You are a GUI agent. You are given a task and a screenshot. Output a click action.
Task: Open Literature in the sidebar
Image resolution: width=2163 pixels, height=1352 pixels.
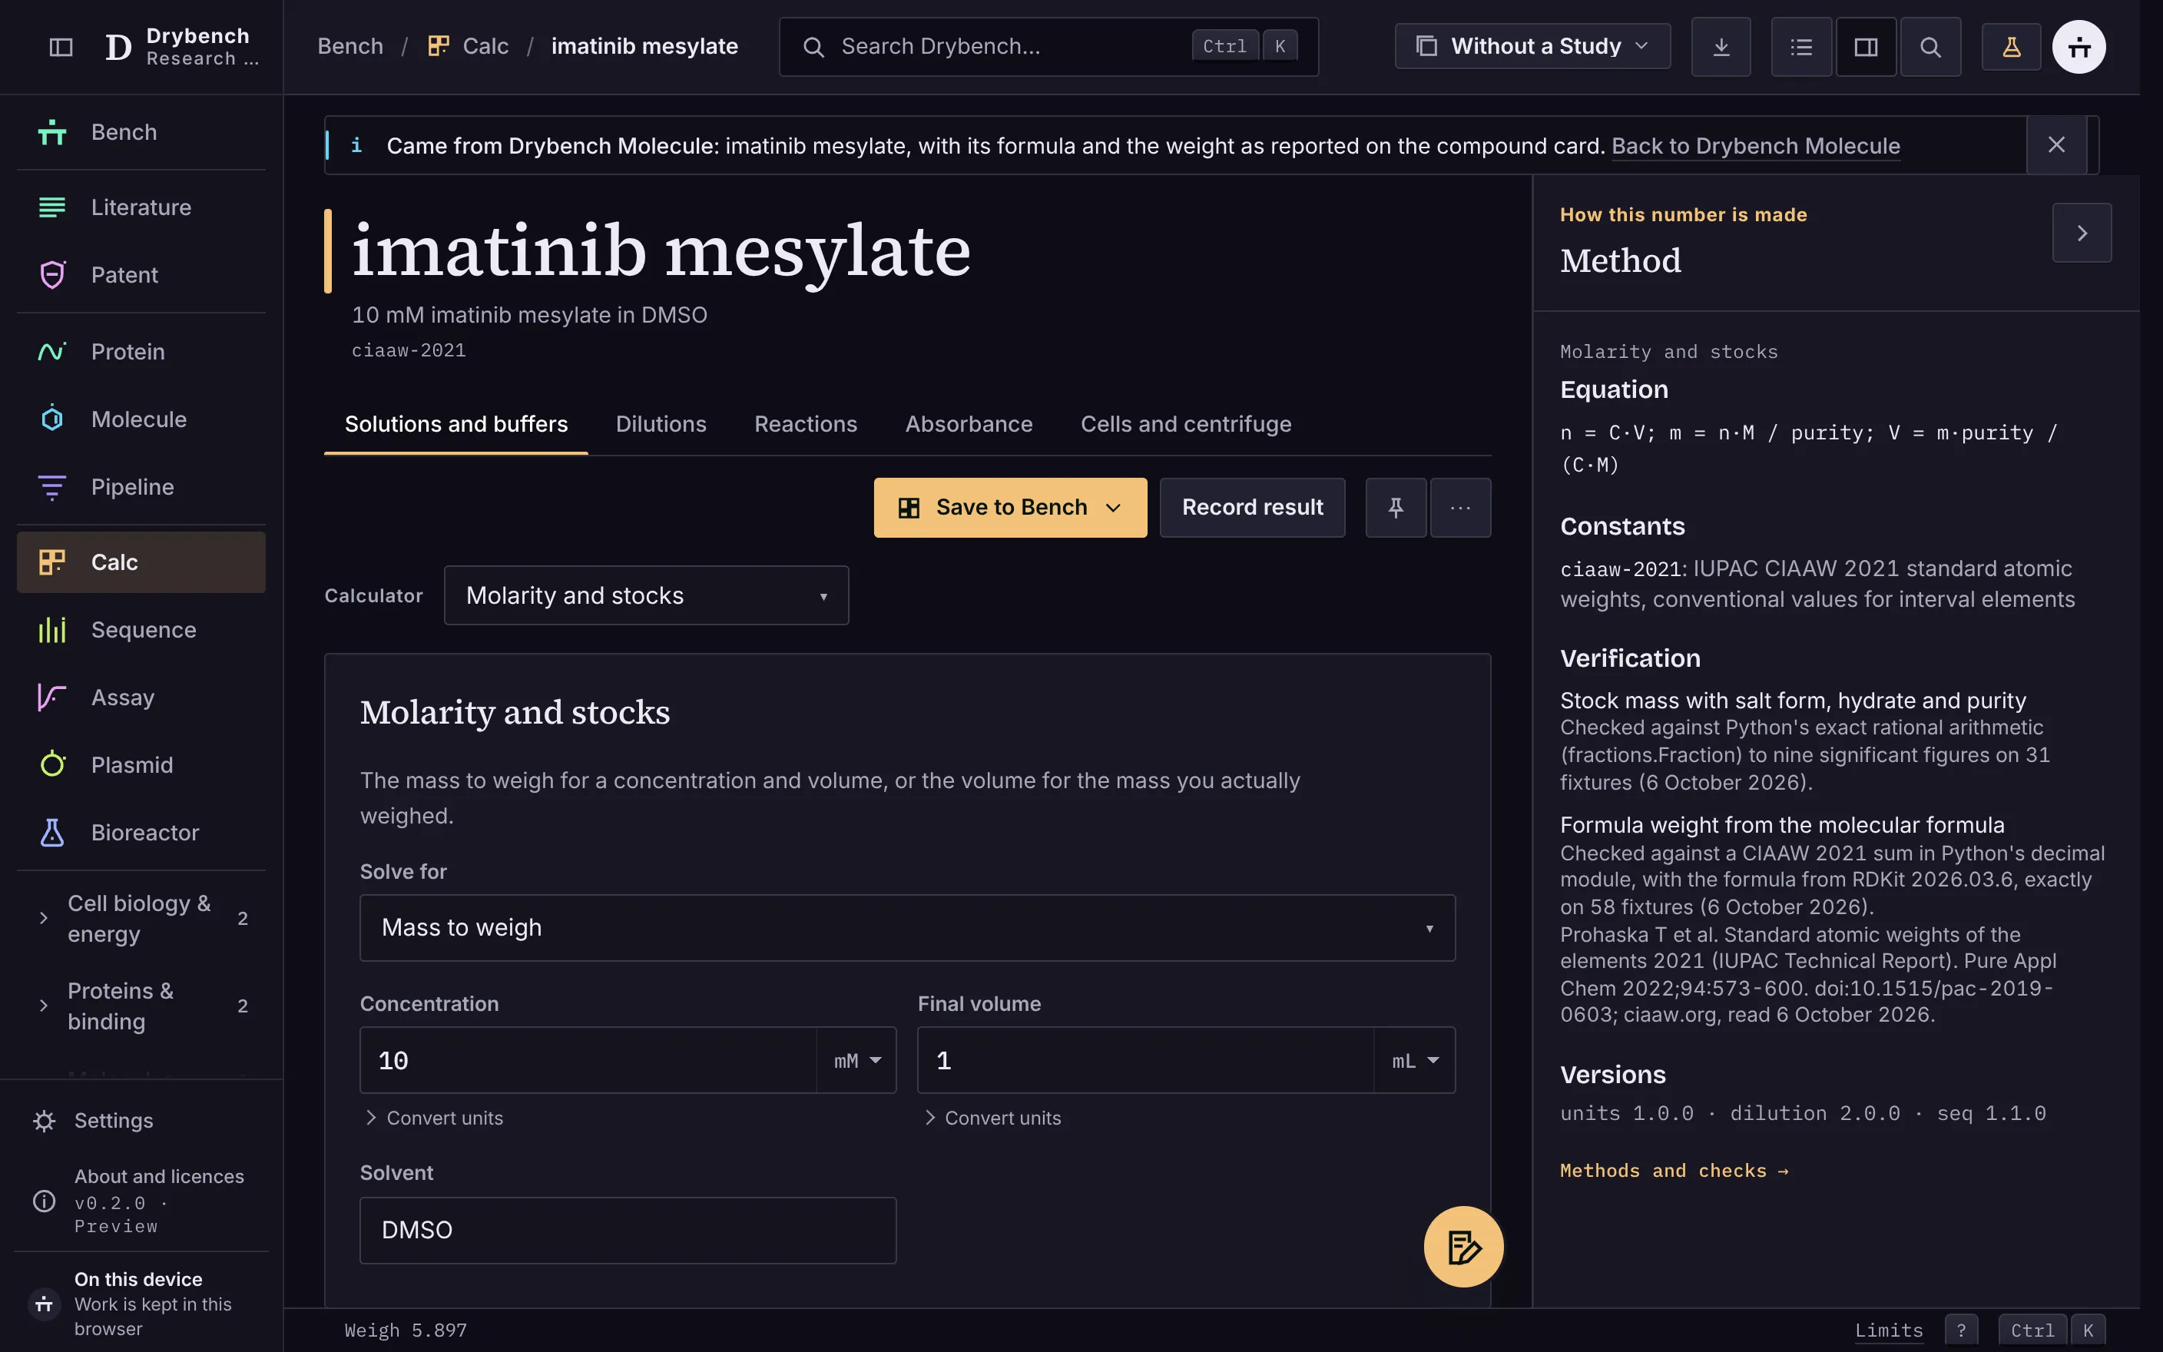pos(141,207)
